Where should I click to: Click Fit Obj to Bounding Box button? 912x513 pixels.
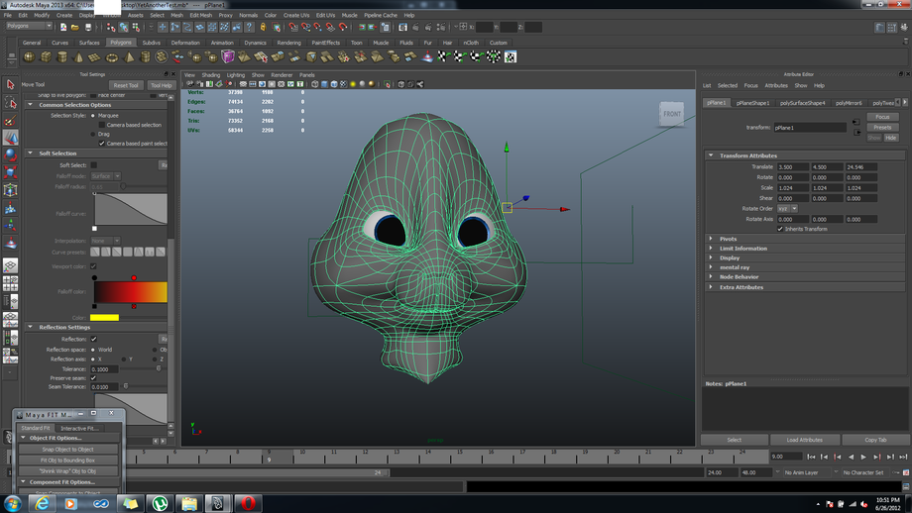(x=68, y=461)
